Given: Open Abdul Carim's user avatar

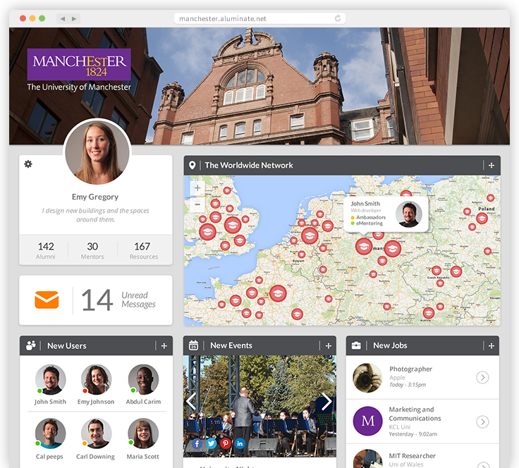Looking at the screenshot, I should (143, 380).
